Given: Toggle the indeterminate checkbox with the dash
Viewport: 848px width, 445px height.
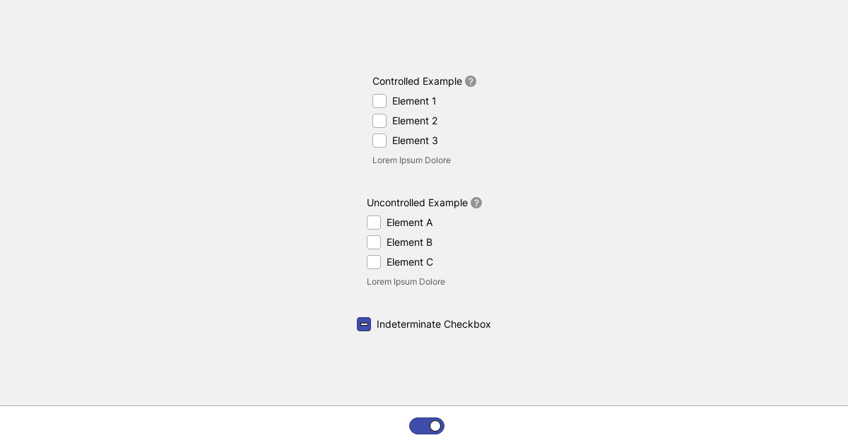Looking at the screenshot, I should pos(364,324).
